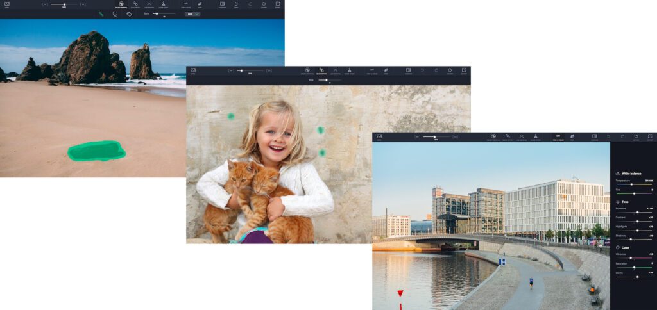657x310 pixels.
Task: Select Line Removal tool in girl photo window
Action: click(335, 71)
